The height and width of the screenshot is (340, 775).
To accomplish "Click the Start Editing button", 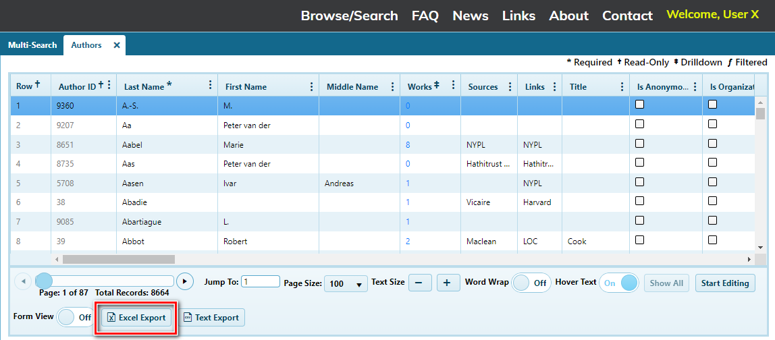I will (725, 283).
